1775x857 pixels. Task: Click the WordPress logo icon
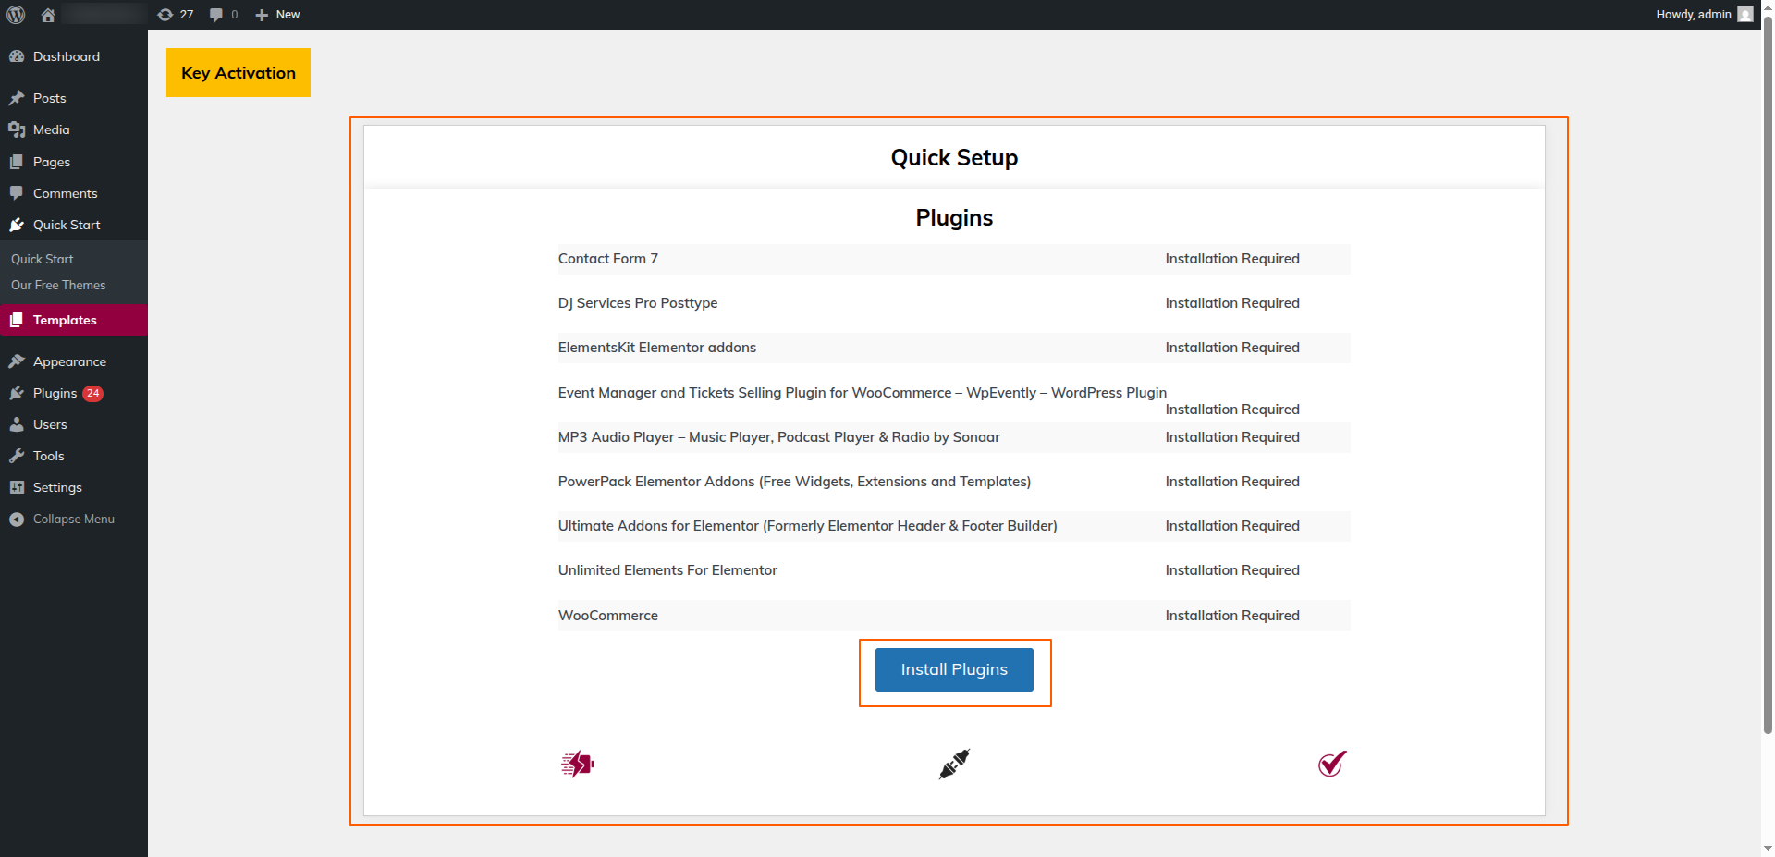[16, 15]
